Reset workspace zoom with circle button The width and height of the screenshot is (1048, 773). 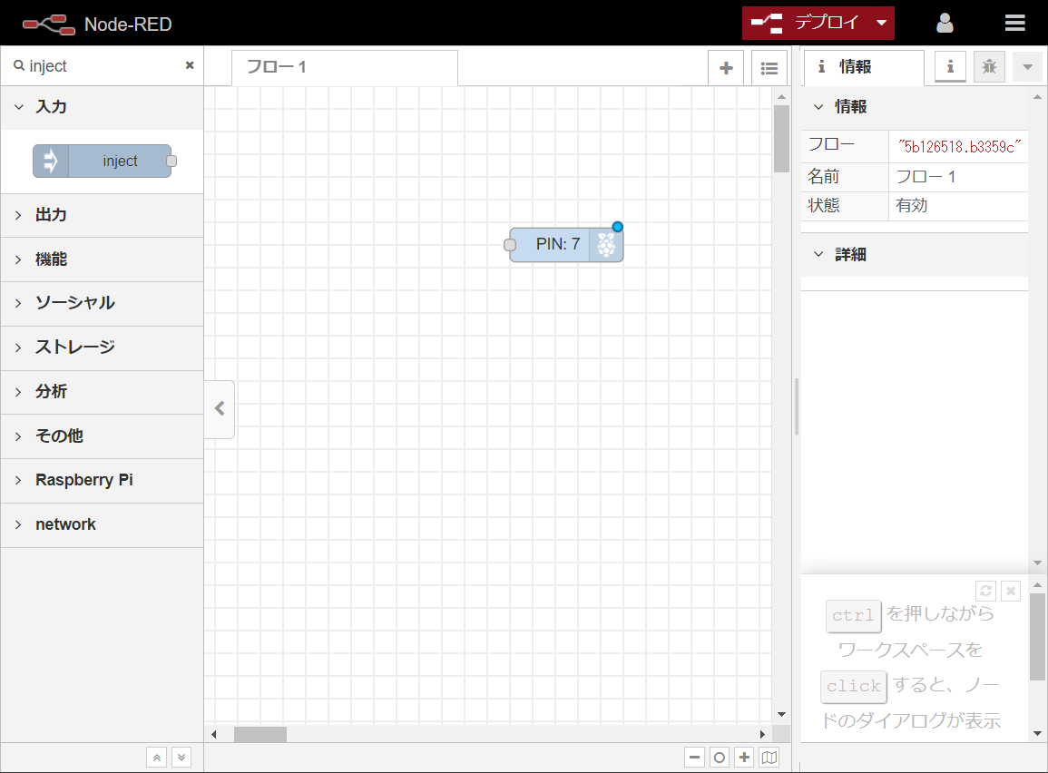click(720, 758)
